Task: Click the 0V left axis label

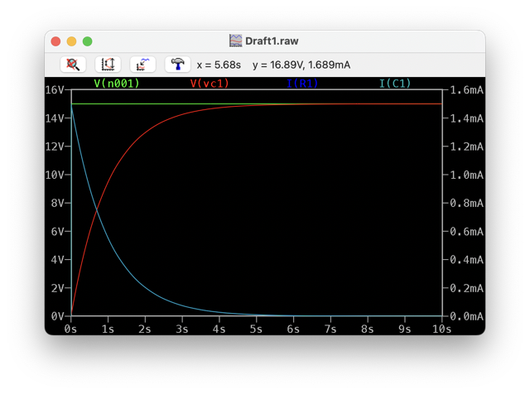Action: pyautogui.click(x=57, y=316)
